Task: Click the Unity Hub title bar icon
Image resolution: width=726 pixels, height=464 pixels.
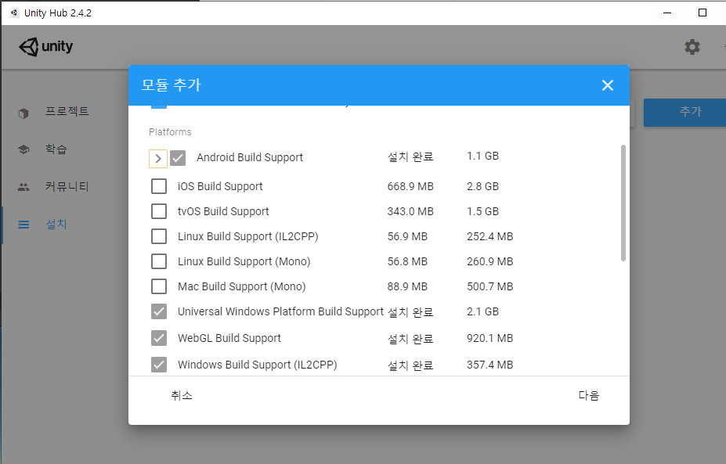Action: click(x=14, y=13)
